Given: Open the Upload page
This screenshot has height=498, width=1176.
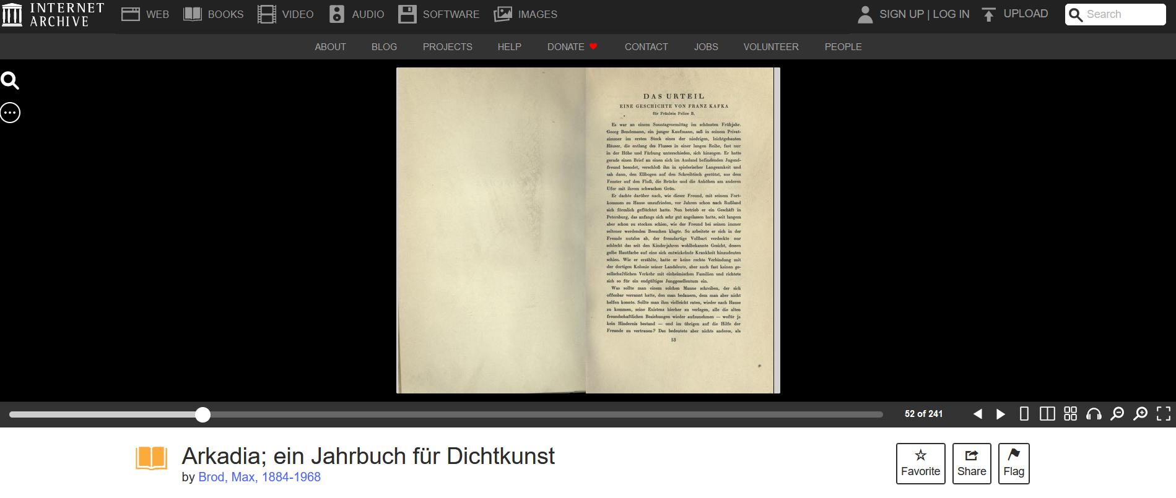Looking at the screenshot, I should [1015, 14].
